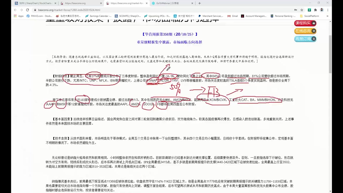Open the SocialPlatform bookmarks folder

[x=309, y=16]
